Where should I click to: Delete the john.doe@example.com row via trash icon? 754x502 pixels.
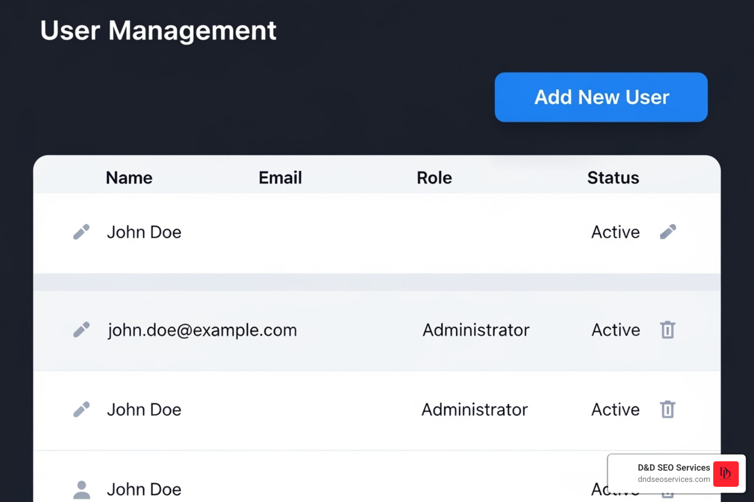(668, 330)
